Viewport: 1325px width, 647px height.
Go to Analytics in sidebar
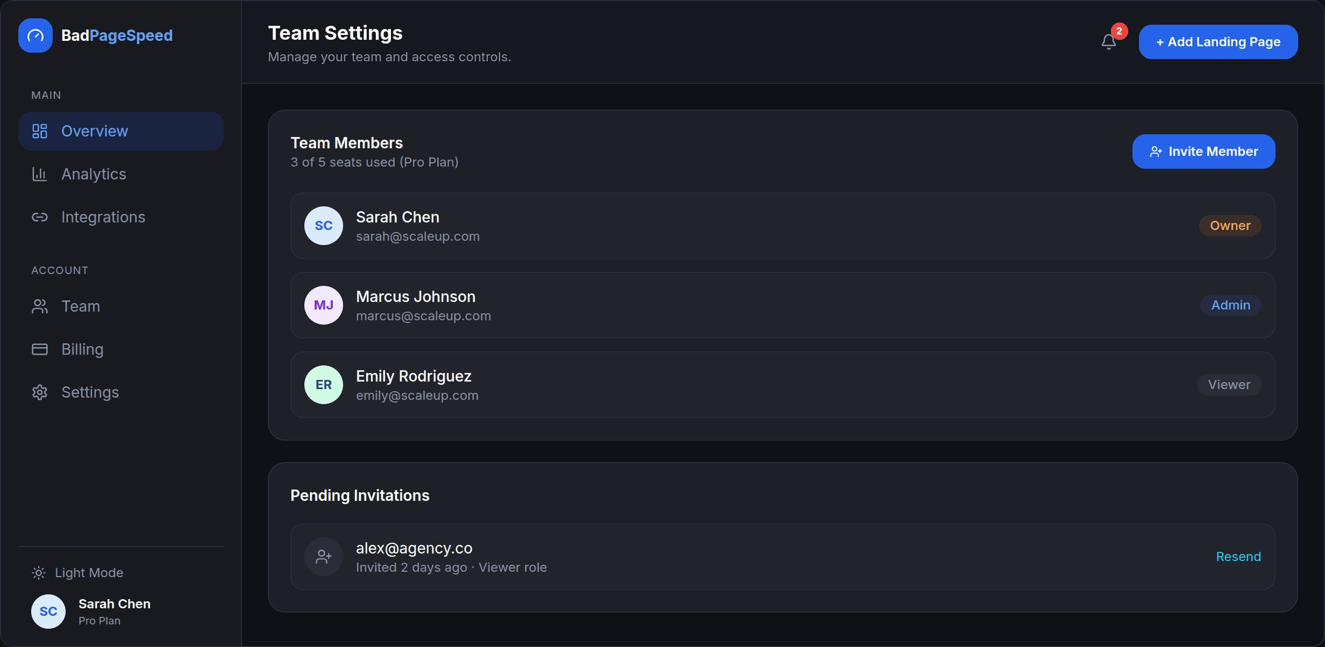point(121,174)
